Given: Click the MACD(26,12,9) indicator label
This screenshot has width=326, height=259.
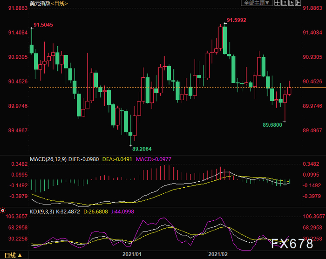Looking at the screenshot, I should coord(48,159).
